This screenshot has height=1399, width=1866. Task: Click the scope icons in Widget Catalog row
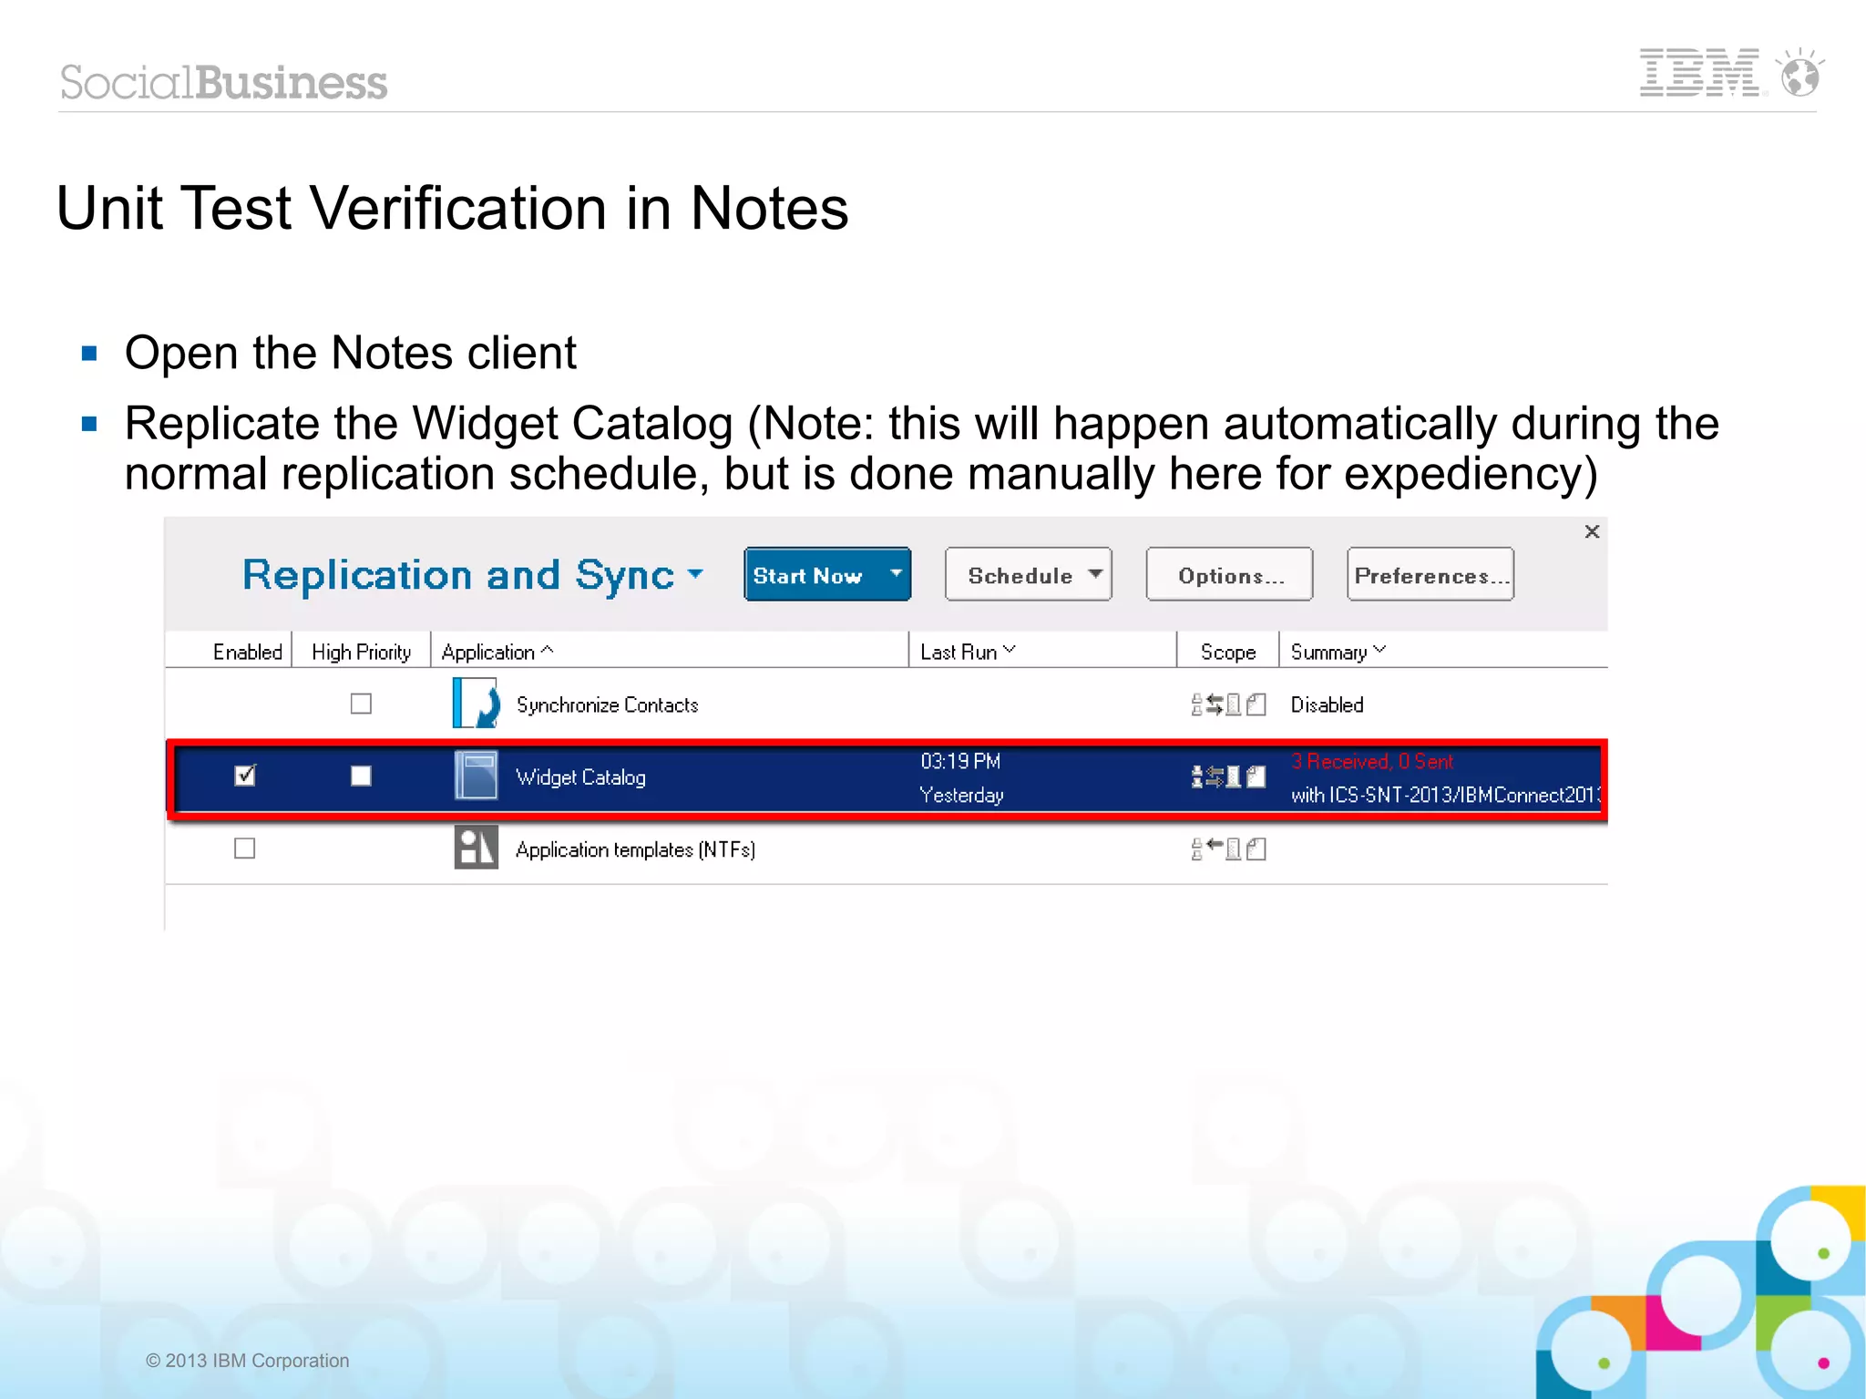pos(1228,777)
